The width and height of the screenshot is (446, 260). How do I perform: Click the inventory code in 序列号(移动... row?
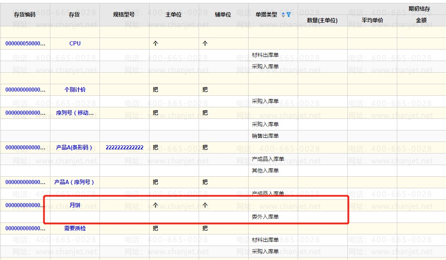click(25, 113)
